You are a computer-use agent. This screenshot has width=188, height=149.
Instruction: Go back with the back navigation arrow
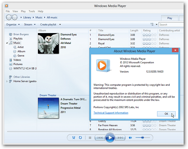click(x=9, y=18)
